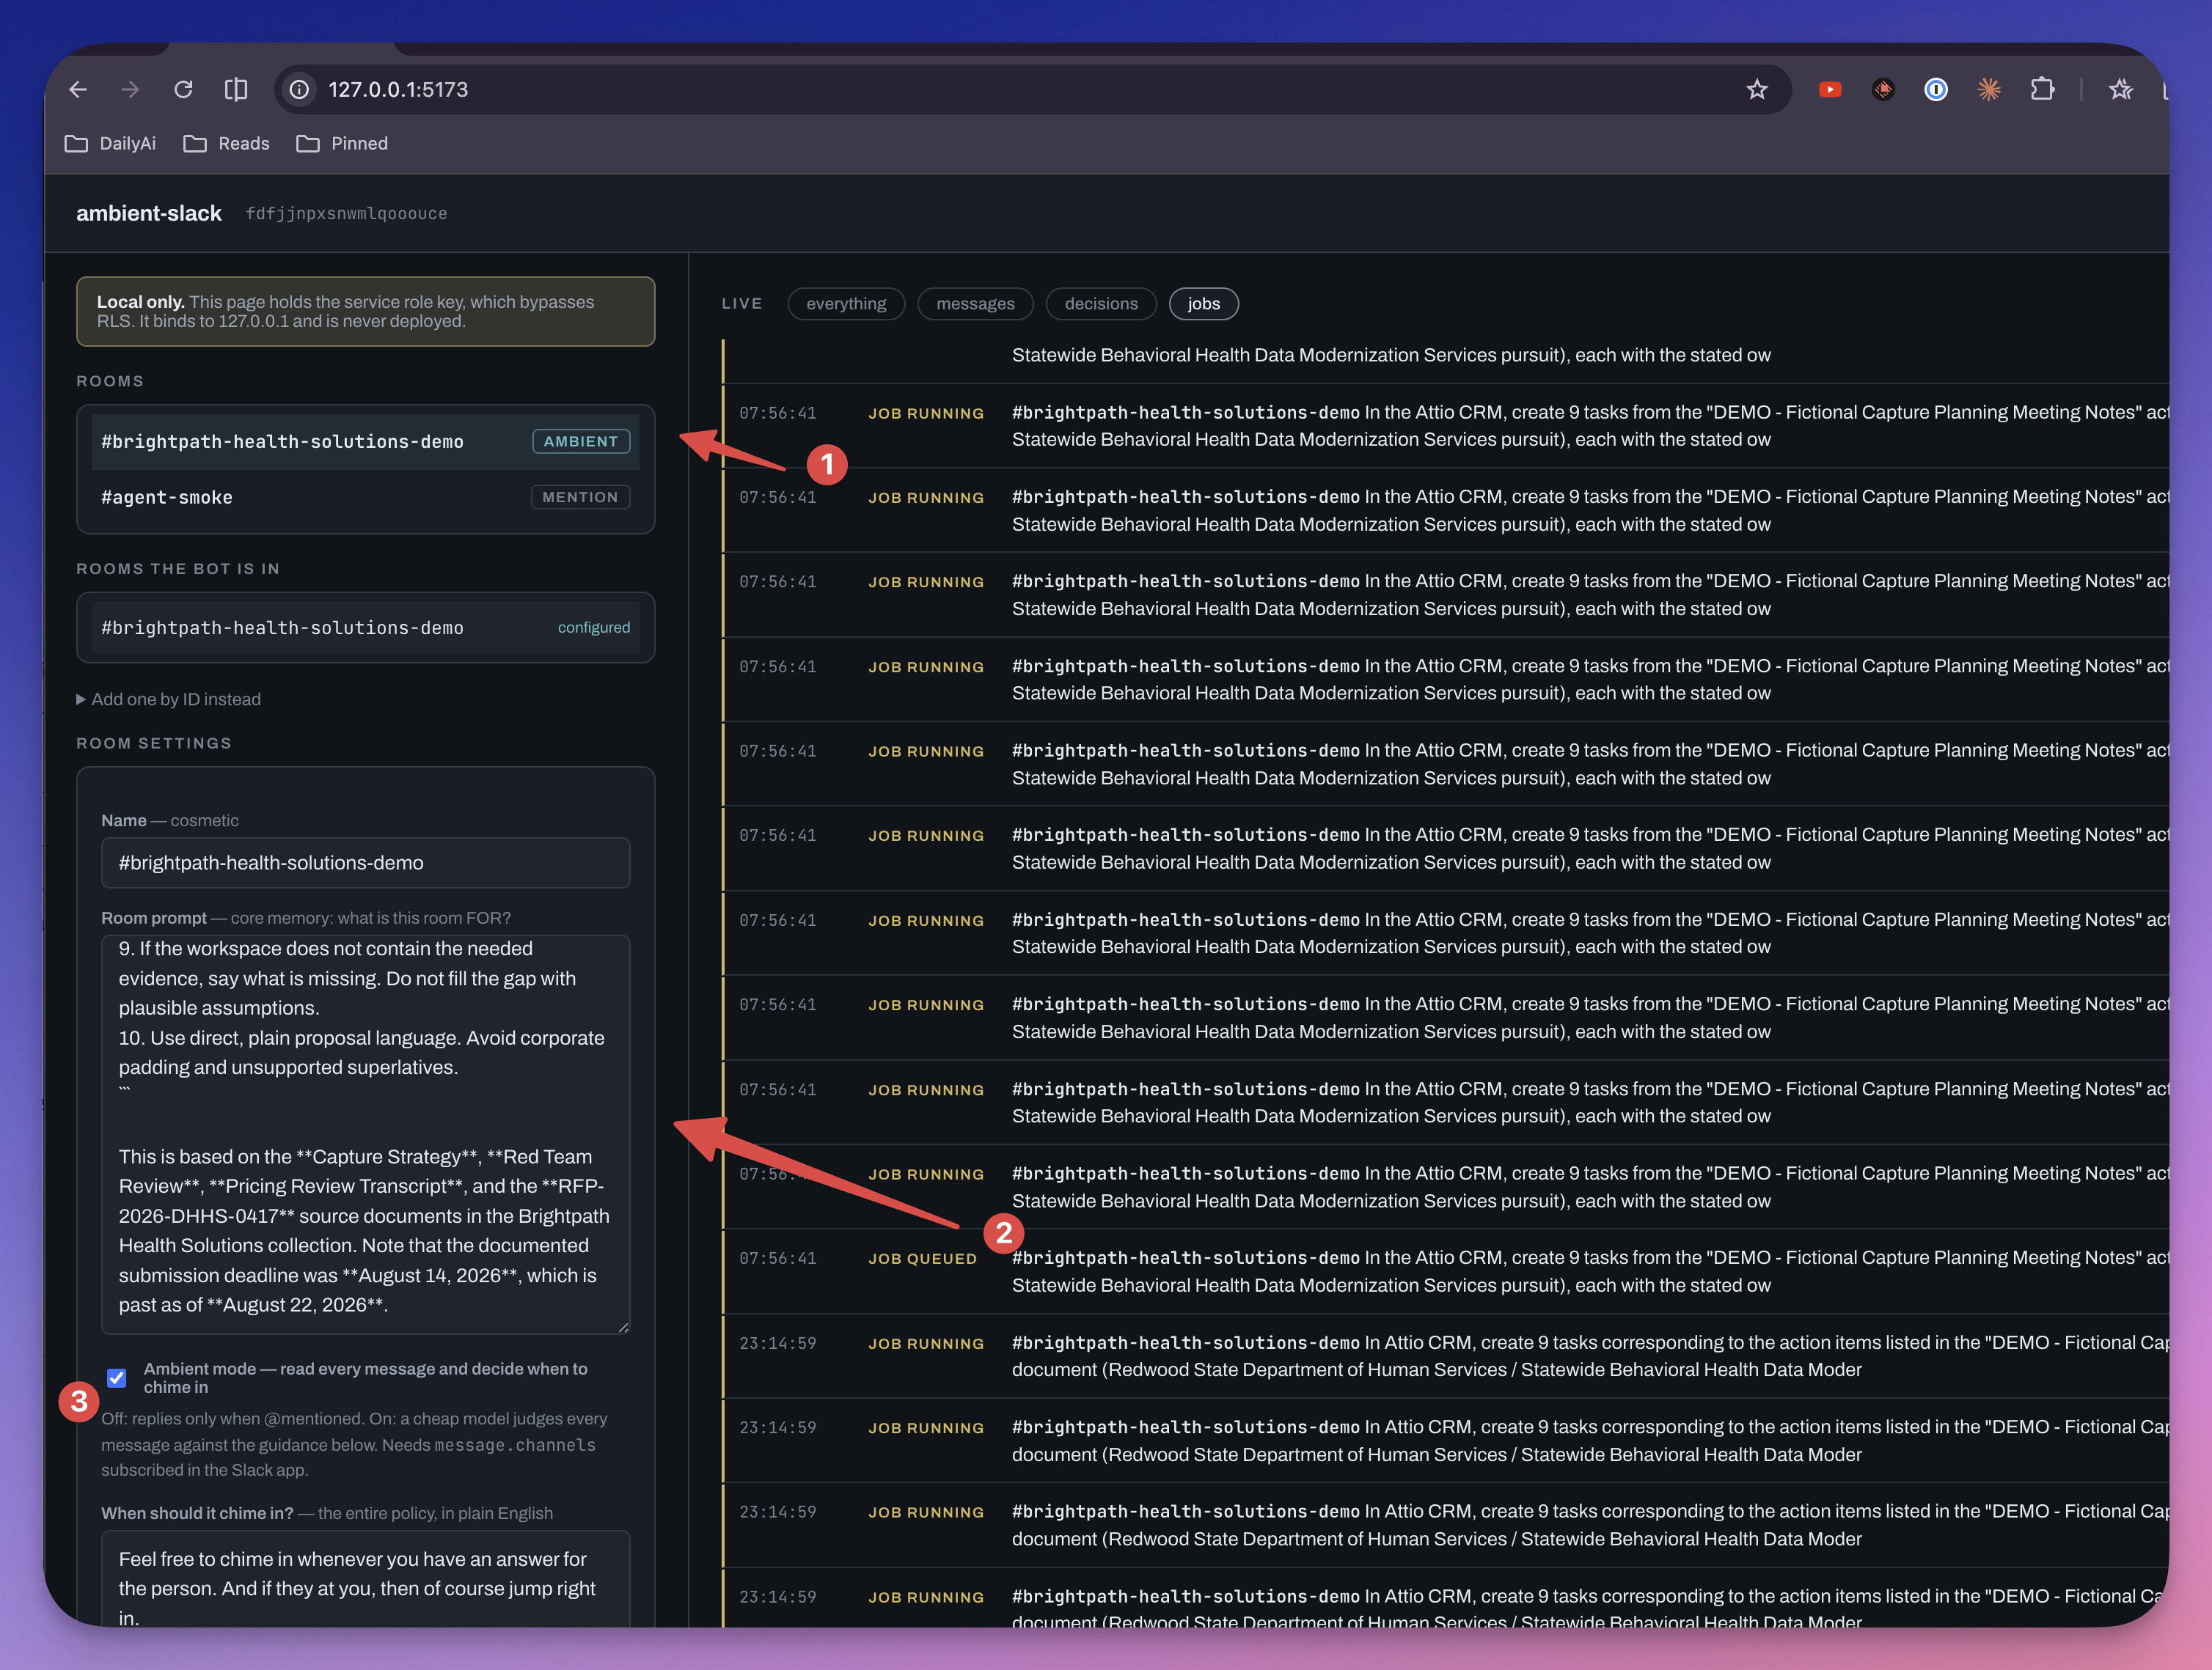2212x1670 pixels.
Task: Click the ROOM SETTINGS heading
Action: [154, 743]
